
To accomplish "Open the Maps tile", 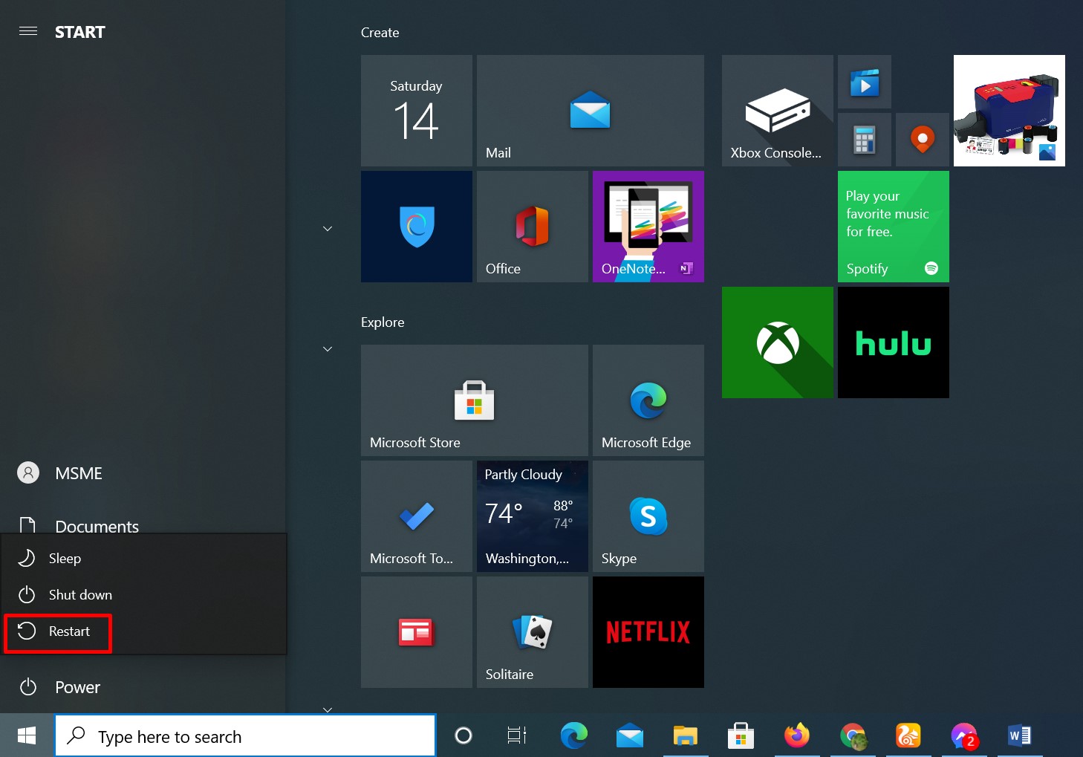I will [921, 140].
